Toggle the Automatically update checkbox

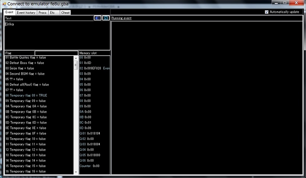[x=267, y=12]
